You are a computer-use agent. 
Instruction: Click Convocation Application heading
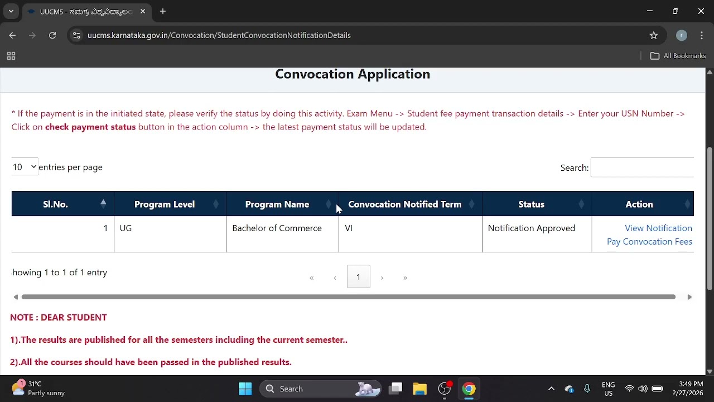coord(353,74)
